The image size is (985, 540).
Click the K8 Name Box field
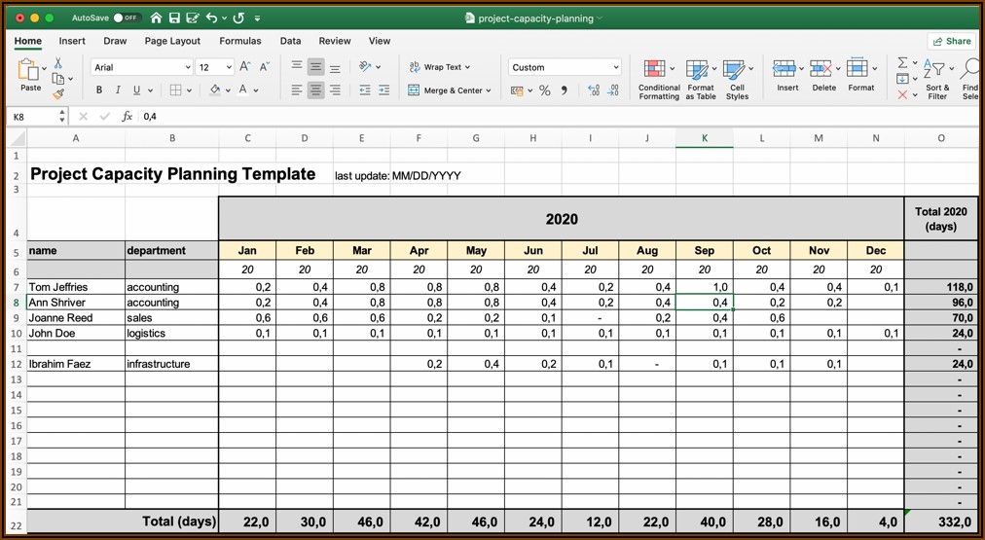(x=33, y=117)
